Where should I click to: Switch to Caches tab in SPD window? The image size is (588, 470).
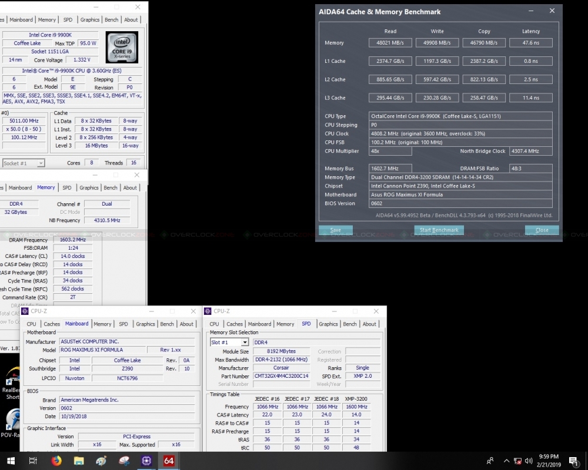point(235,324)
